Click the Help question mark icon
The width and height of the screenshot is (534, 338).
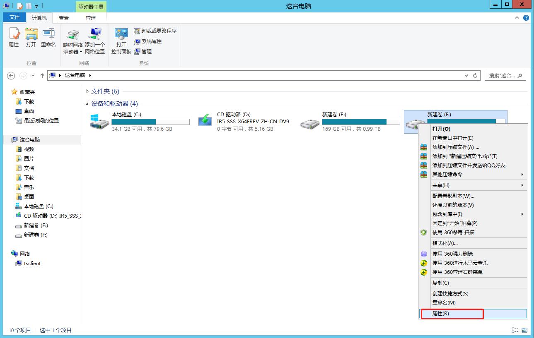526,18
